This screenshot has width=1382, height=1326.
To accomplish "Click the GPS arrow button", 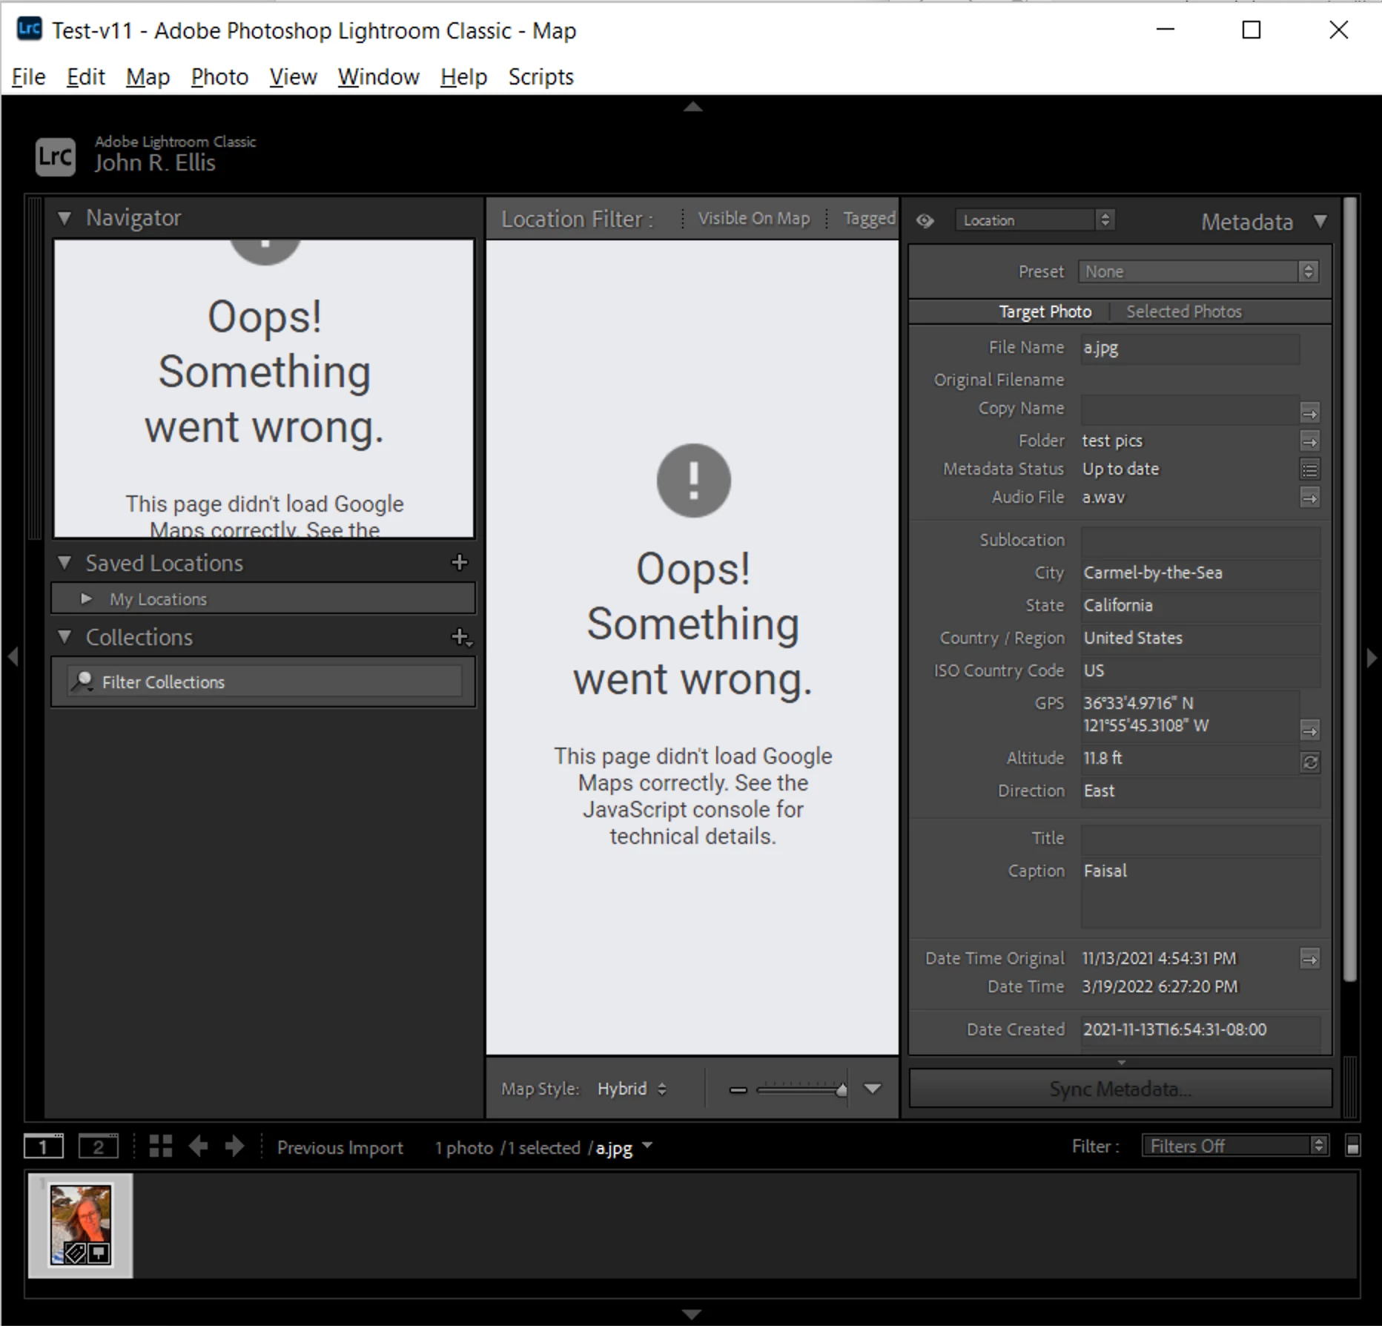I will tap(1310, 730).
